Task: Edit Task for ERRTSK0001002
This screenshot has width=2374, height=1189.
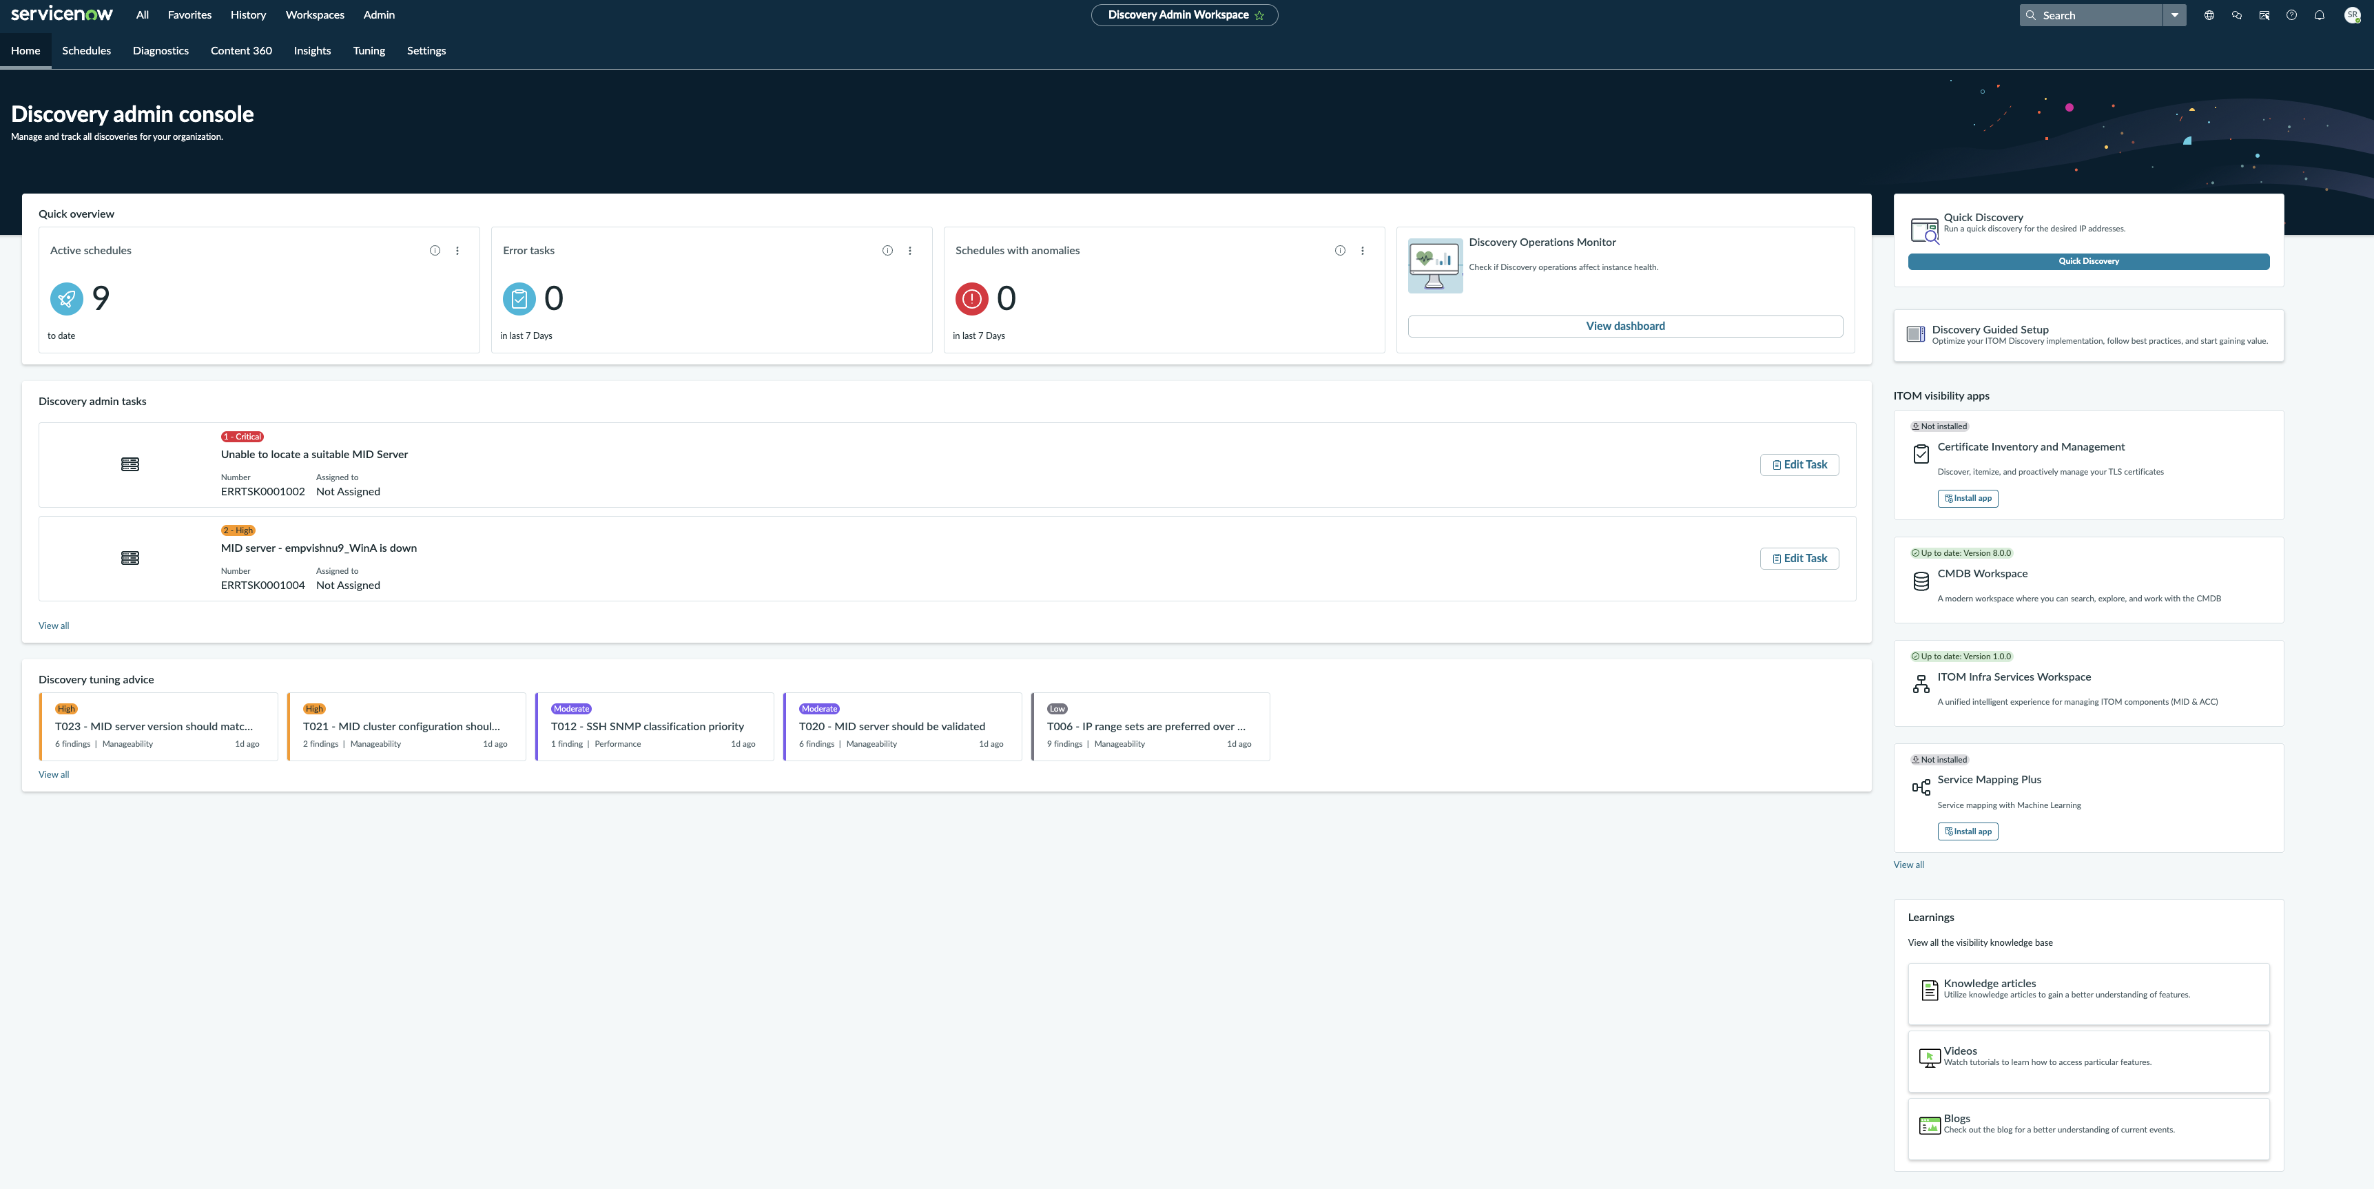Action: coord(1799,464)
